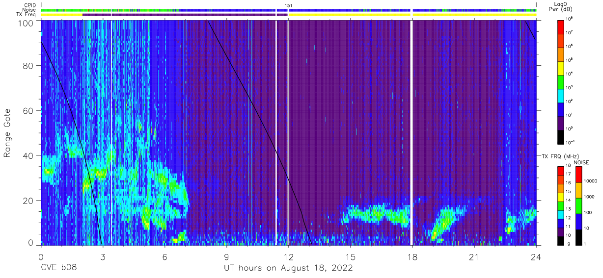603x278 pixels.
Task: Click the 'UT hours on August 18, 2022' label
Action: tap(288, 268)
